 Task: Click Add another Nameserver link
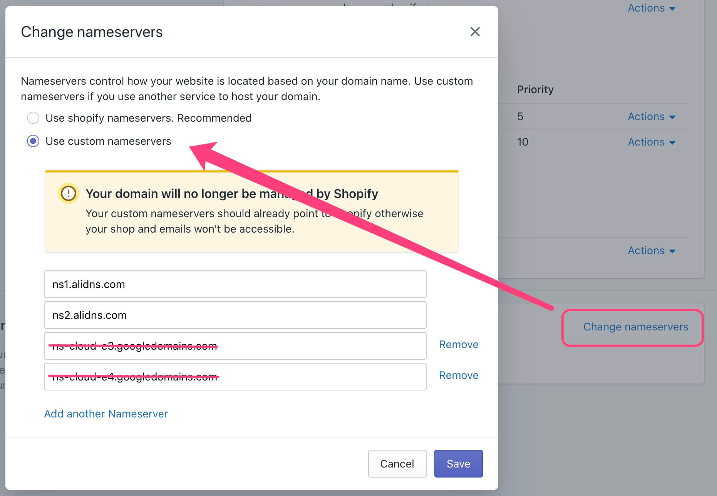tap(106, 414)
